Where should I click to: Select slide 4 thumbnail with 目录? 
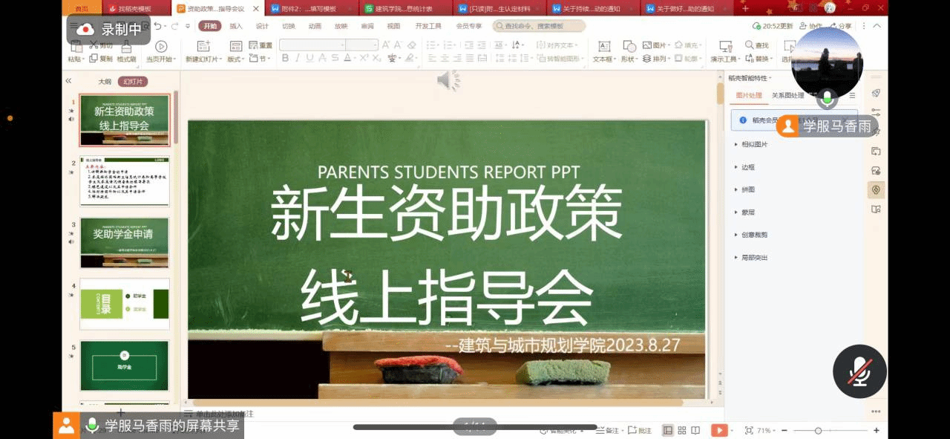point(125,303)
